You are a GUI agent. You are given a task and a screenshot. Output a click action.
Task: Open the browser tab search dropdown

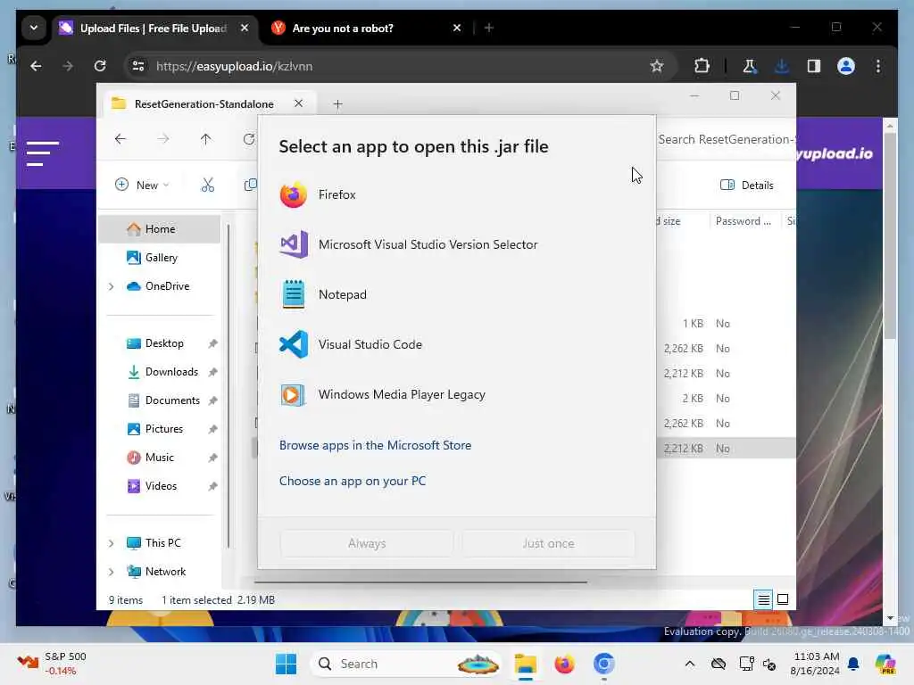click(34, 28)
